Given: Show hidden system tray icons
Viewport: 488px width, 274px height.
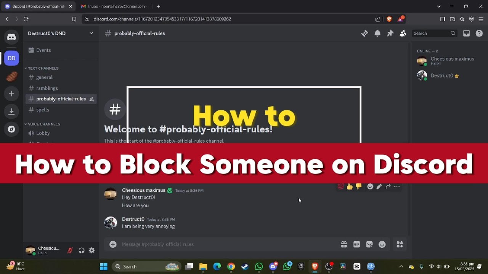Looking at the screenshot, I should click(401, 266).
